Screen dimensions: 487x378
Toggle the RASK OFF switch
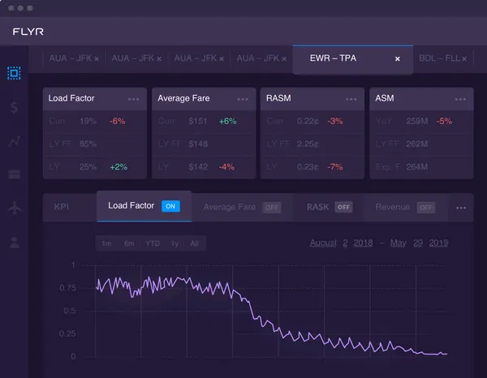click(343, 207)
